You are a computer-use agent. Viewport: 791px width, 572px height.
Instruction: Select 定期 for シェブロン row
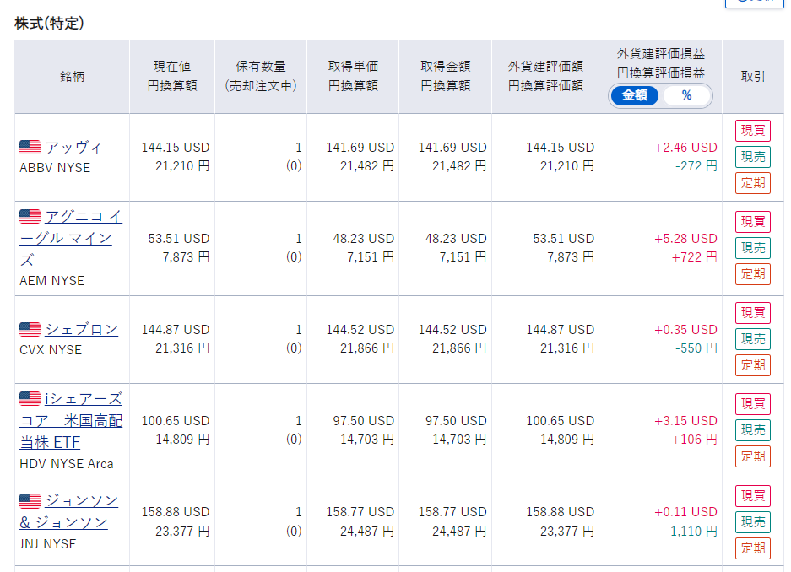(x=752, y=364)
